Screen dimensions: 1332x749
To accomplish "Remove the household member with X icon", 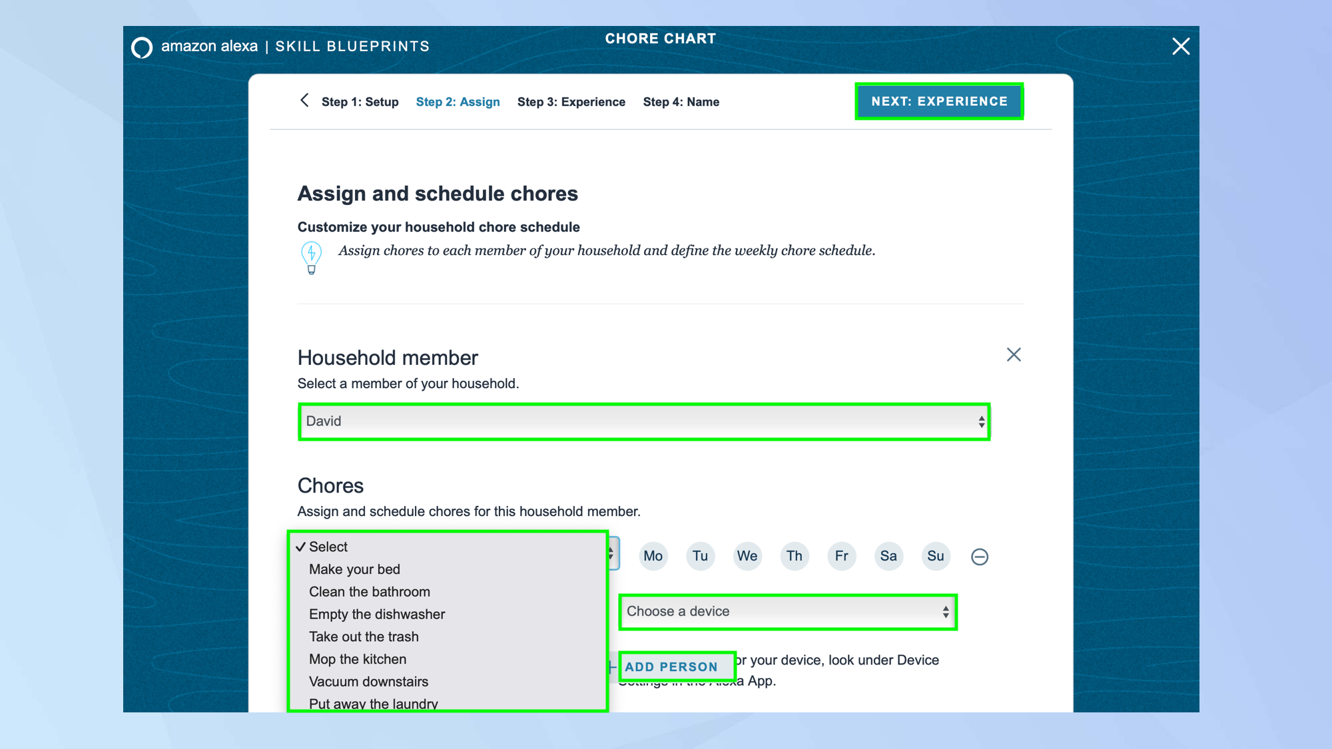I will click(1014, 355).
